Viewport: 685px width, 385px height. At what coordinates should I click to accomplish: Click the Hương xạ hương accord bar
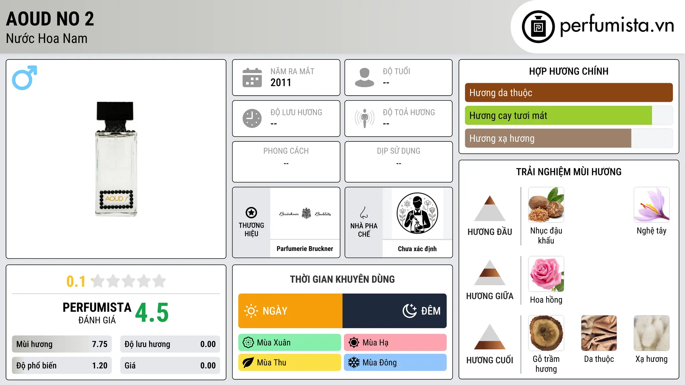click(569, 138)
